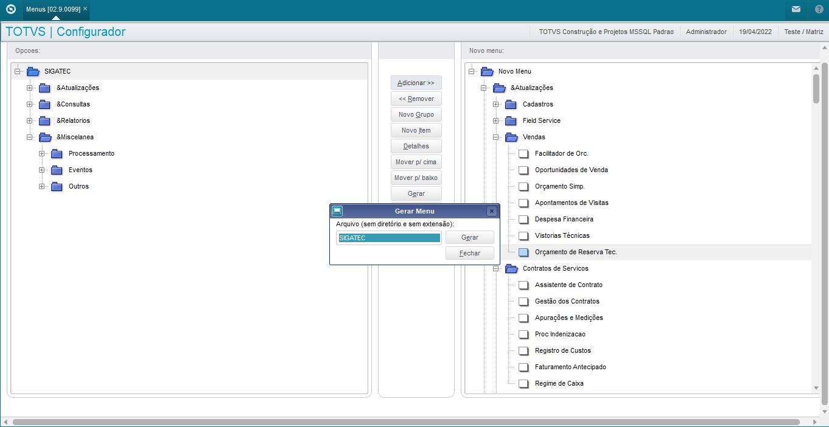Click the &Consultas folder icon in Opcoes

click(44, 104)
